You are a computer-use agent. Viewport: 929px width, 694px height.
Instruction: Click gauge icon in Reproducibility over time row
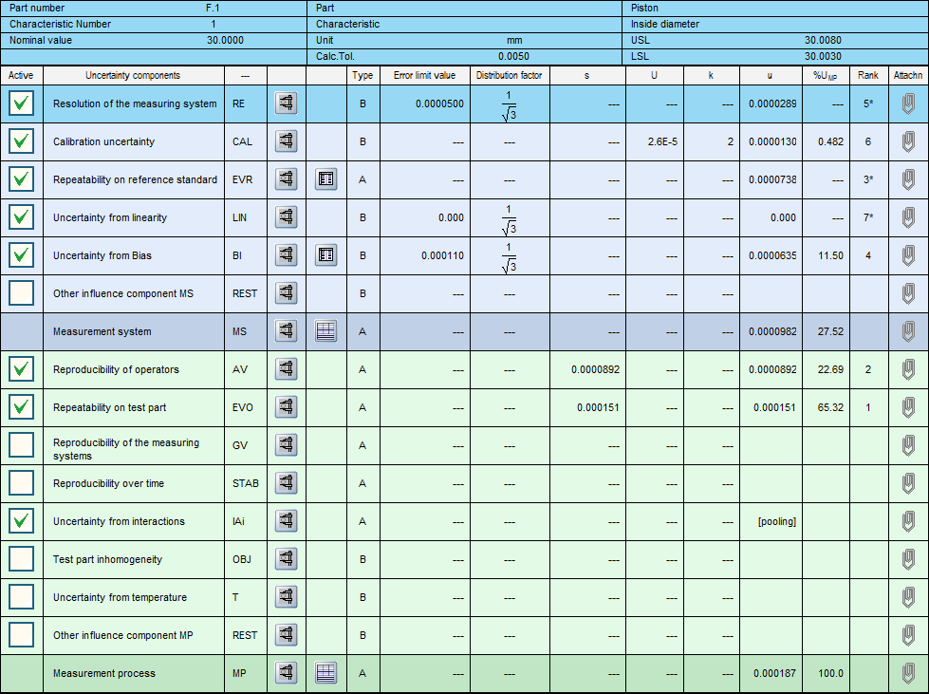(x=287, y=482)
